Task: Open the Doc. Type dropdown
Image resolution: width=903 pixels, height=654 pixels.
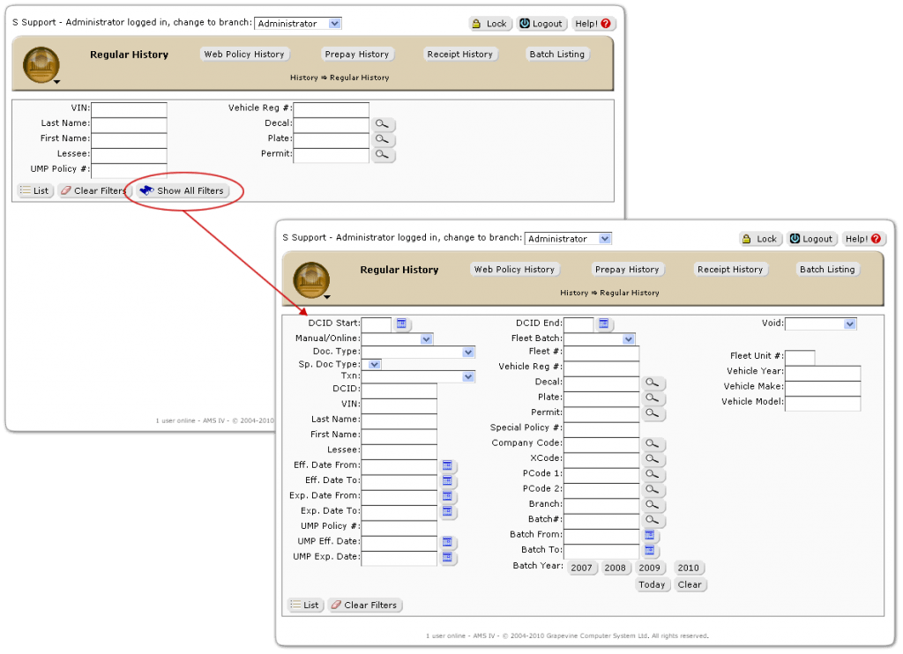Action: pyautogui.click(x=468, y=353)
